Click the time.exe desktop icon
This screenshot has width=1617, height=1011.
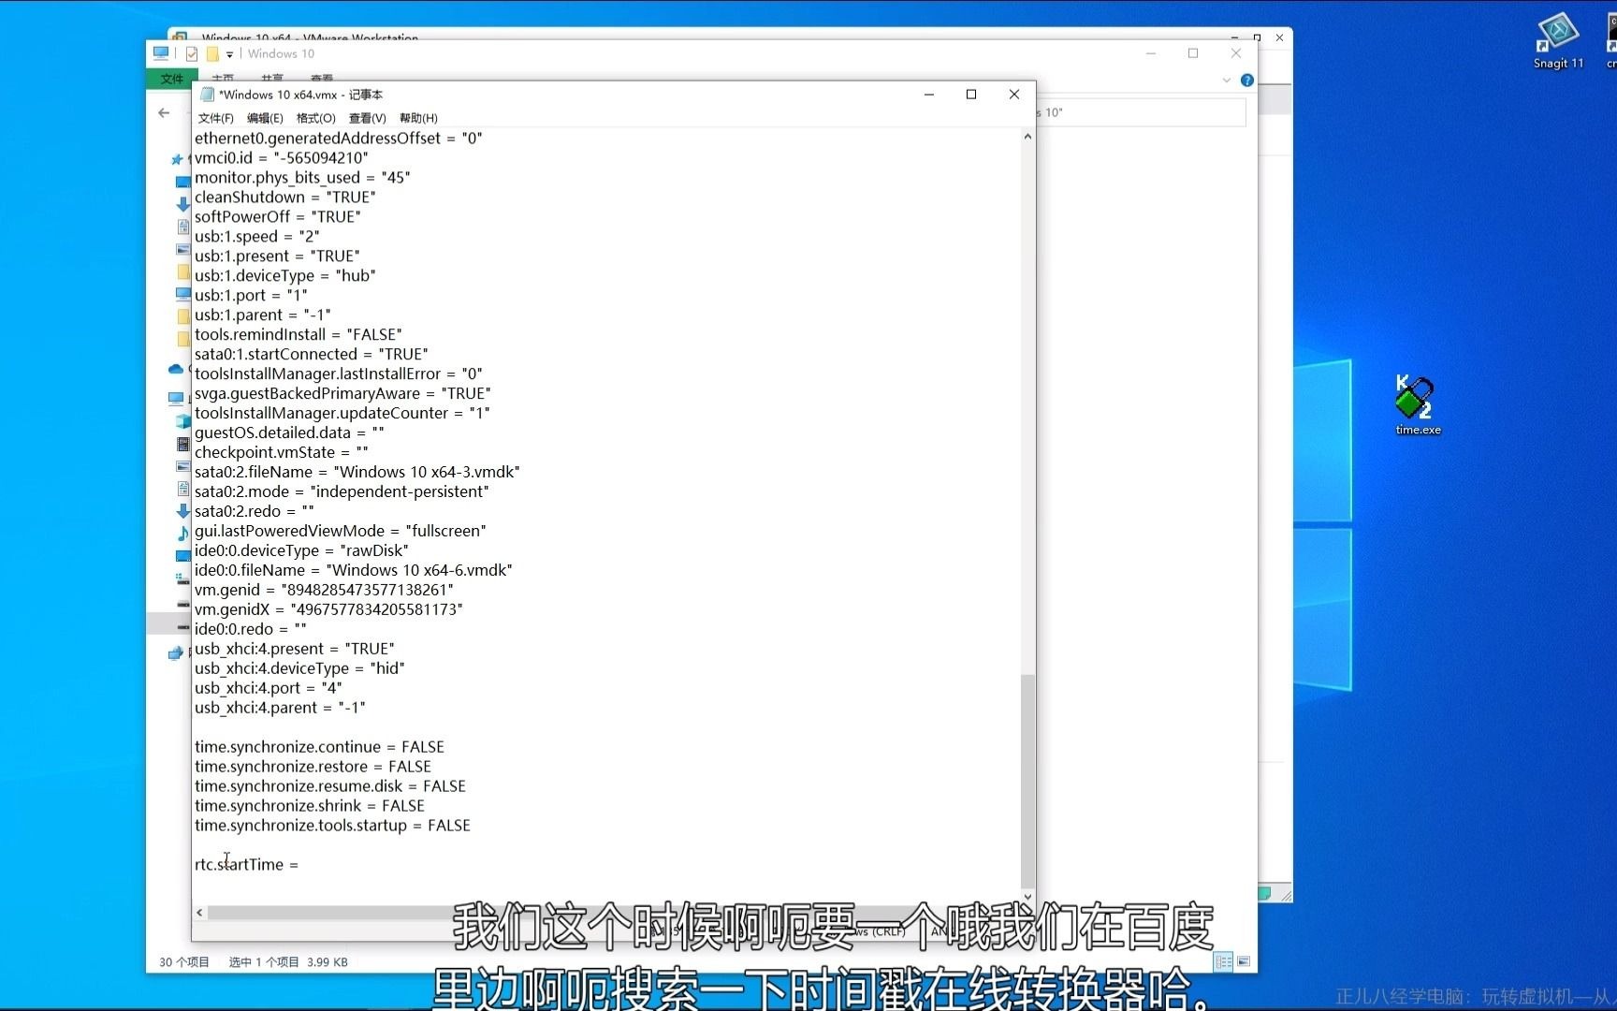[1418, 405]
